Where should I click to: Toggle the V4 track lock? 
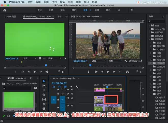click(x=58, y=89)
